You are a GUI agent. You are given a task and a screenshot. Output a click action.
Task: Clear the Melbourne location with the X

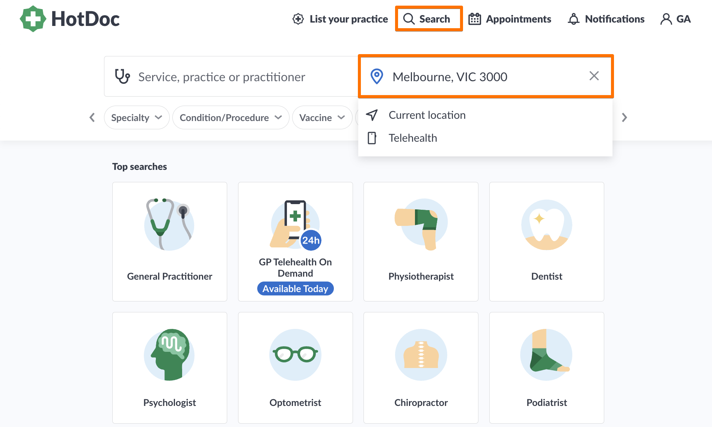pos(594,76)
